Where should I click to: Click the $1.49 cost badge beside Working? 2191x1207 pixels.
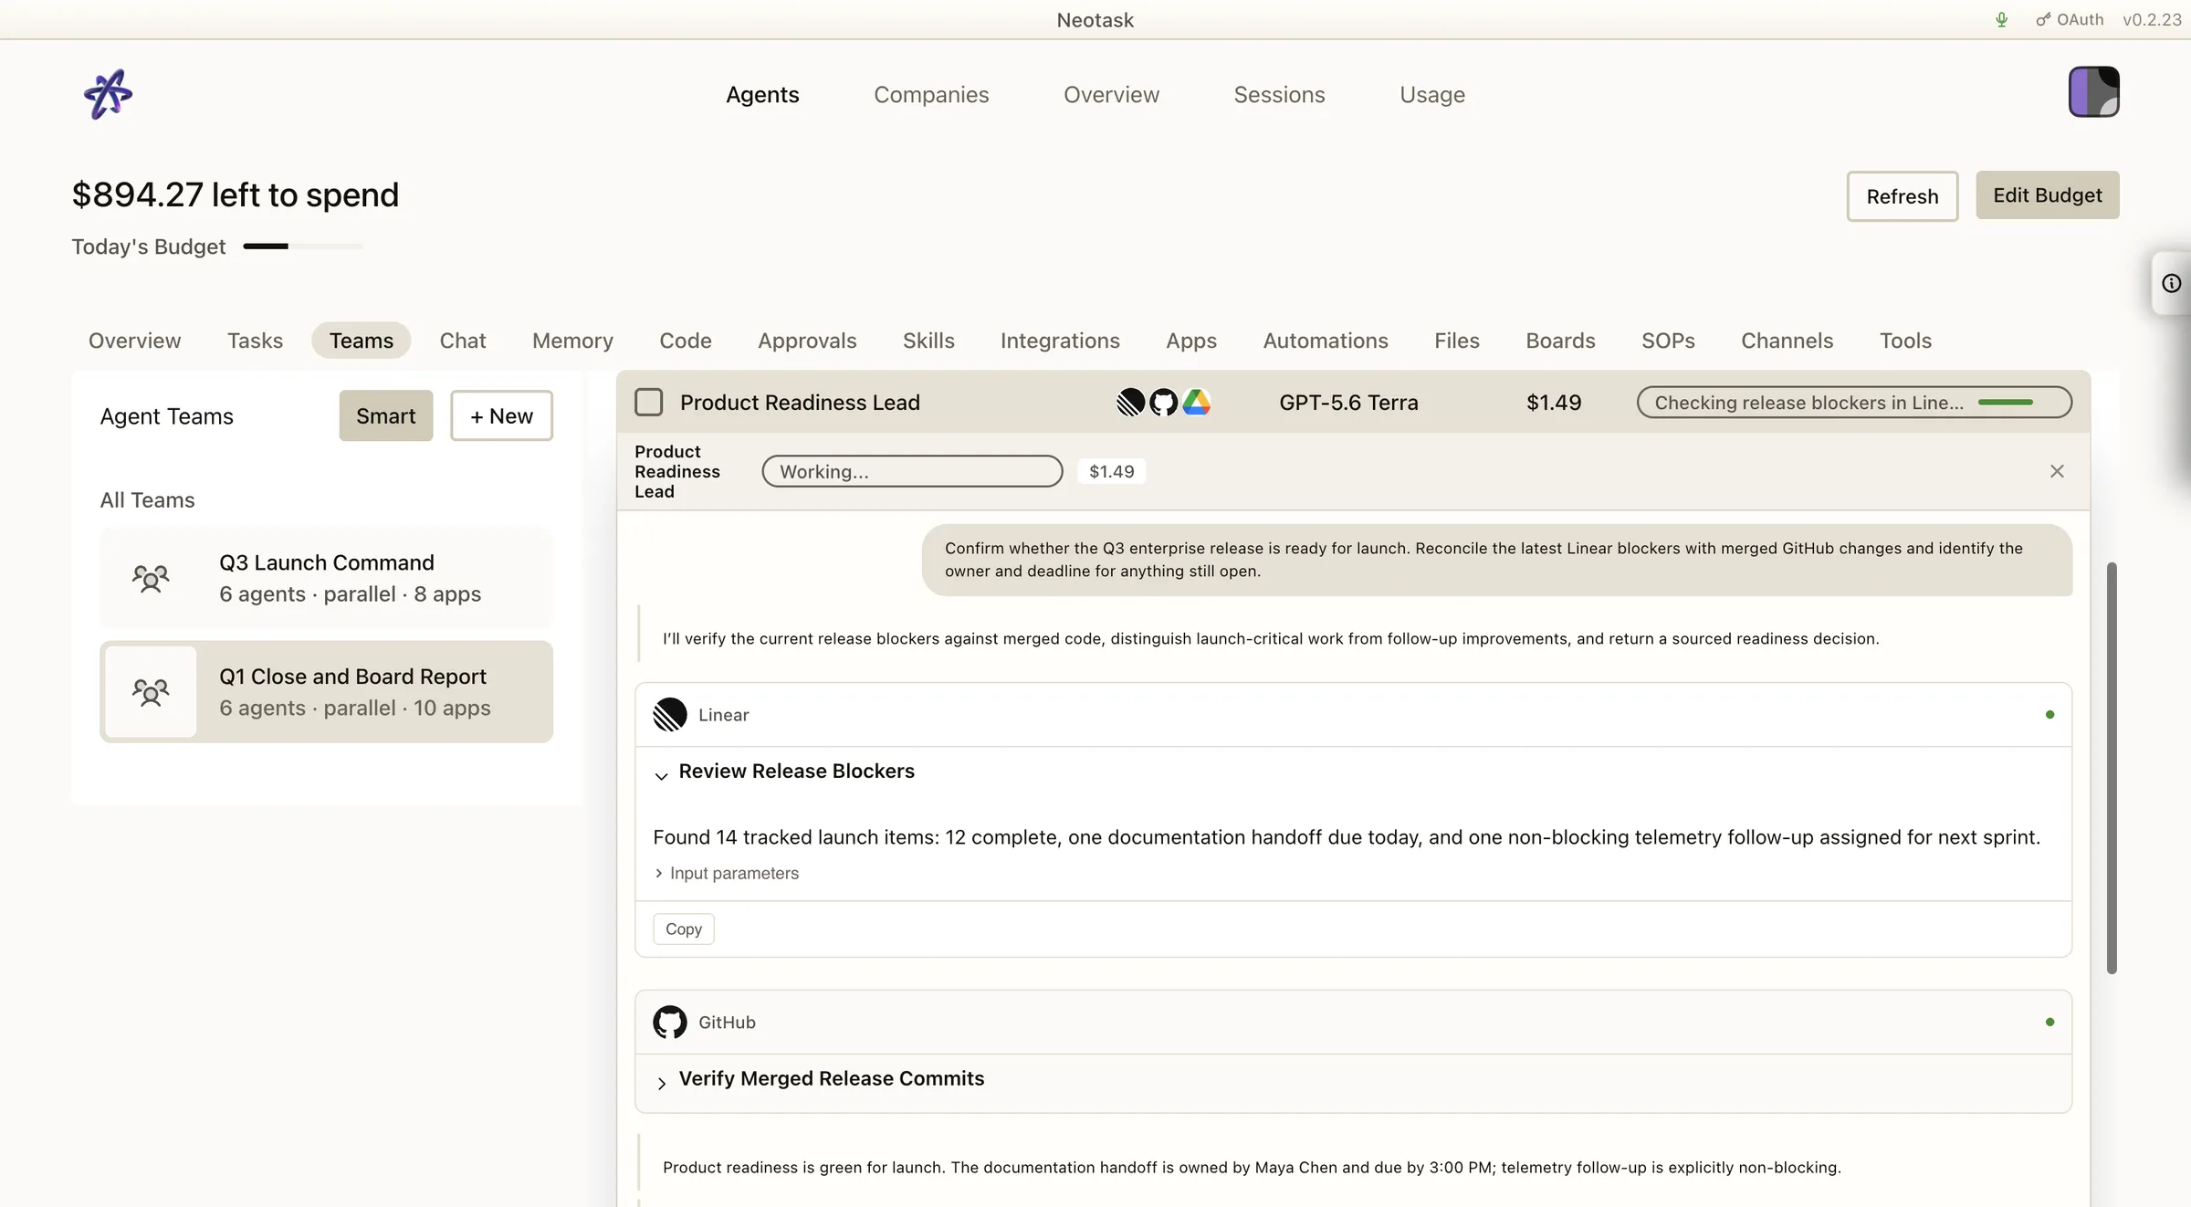[x=1111, y=471]
